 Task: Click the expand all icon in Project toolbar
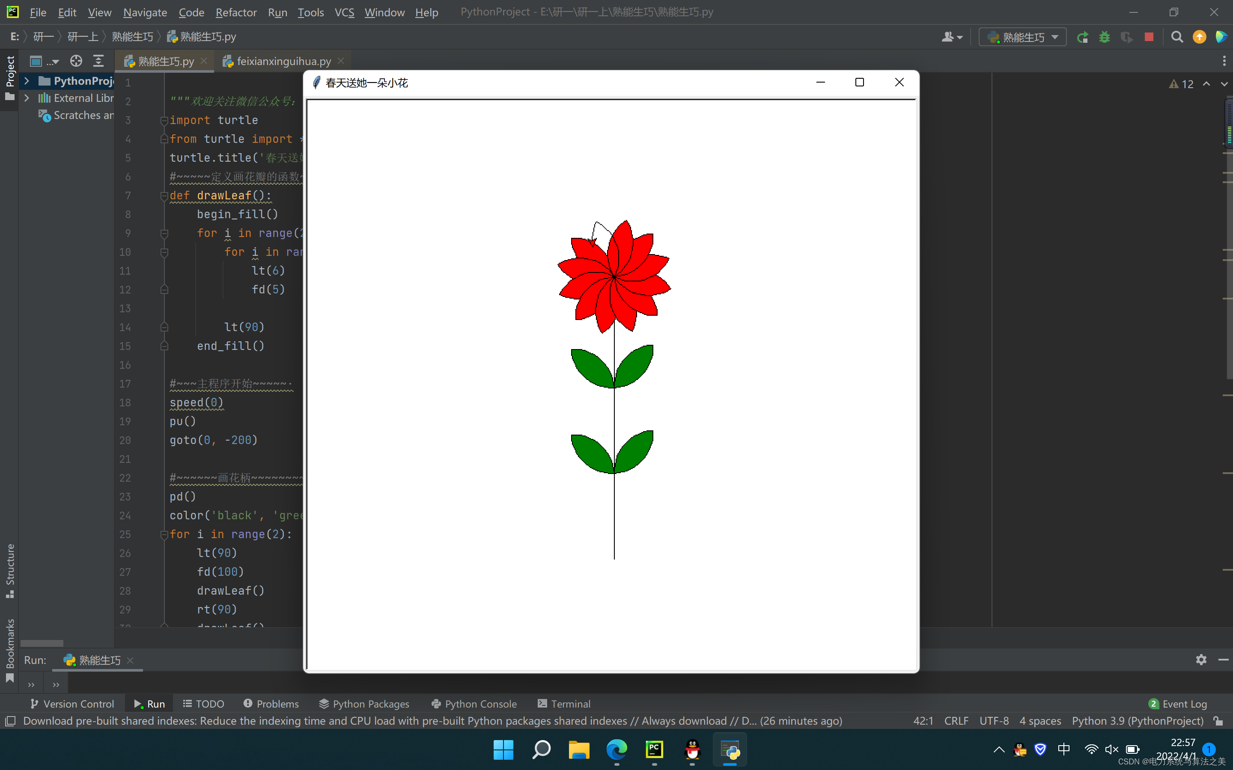[x=98, y=61]
